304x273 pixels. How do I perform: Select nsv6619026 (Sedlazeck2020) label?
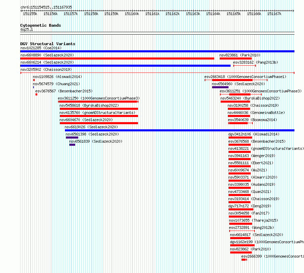[x=91, y=127]
